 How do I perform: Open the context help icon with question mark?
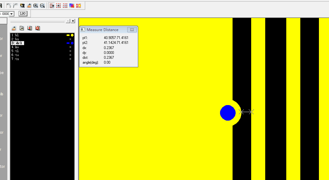[22, 6]
